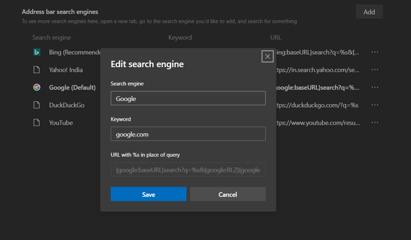The width and height of the screenshot is (411, 240).
Task: Open more actions for Bing row
Action: click(375, 52)
